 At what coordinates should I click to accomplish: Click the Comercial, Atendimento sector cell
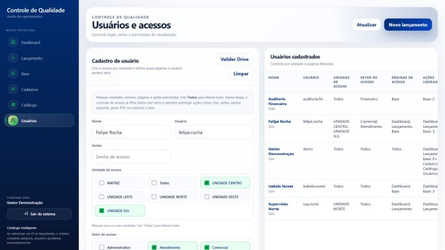tap(371, 124)
